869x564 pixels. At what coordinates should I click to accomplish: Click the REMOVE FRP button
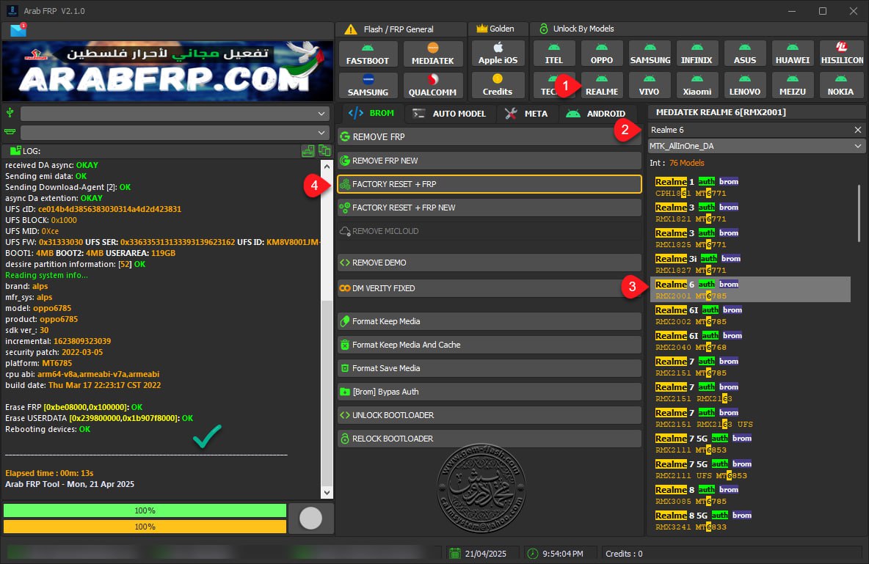tap(490, 137)
